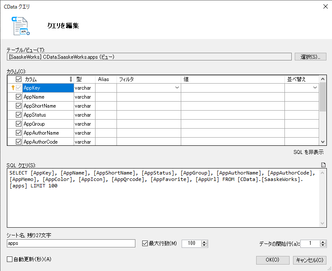Click the シート名 input field containing apps
332x271 pixels.
click(71, 244)
